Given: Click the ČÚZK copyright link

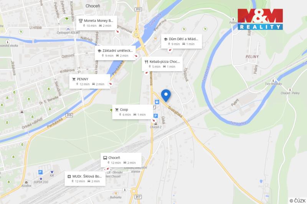Looking at the screenshot, I should click(297, 201).
